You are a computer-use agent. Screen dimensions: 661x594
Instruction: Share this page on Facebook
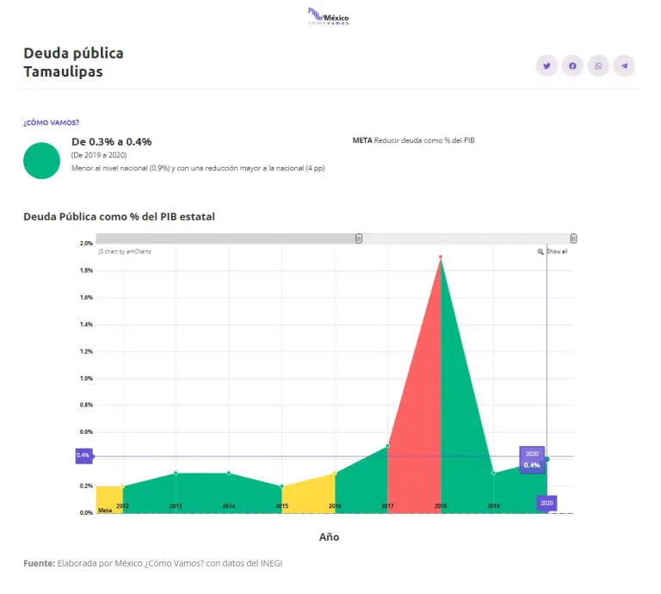pyautogui.click(x=572, y=66)
